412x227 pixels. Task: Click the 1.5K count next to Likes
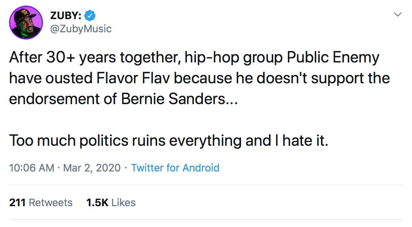[x=97, y=203]
